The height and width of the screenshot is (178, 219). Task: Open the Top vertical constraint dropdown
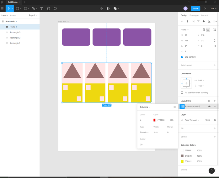point(201,86)
